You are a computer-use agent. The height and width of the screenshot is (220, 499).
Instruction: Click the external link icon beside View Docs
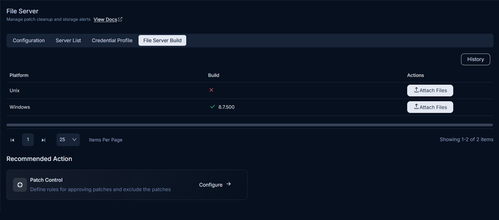120,19
